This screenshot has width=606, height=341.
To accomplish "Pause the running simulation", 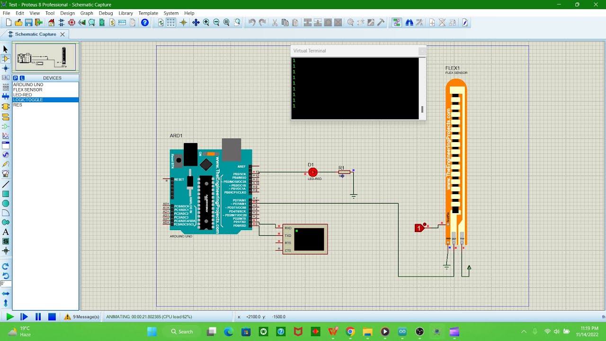I will pyautogui.click(x=38, y=317).
